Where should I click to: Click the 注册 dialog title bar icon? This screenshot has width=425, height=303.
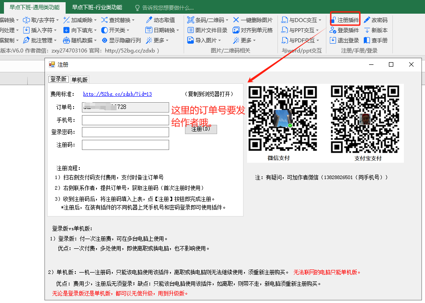pos(52,65)
